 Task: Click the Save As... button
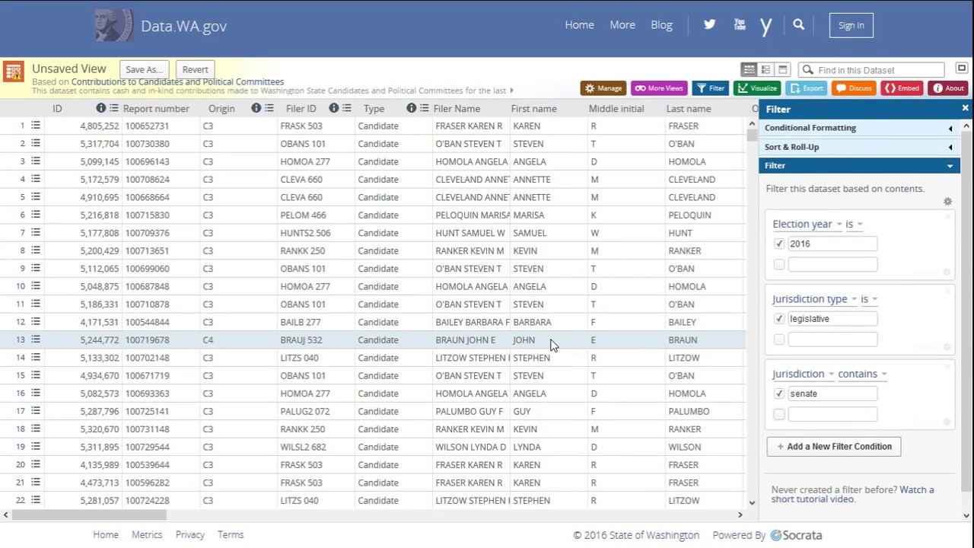pos(145,69)
